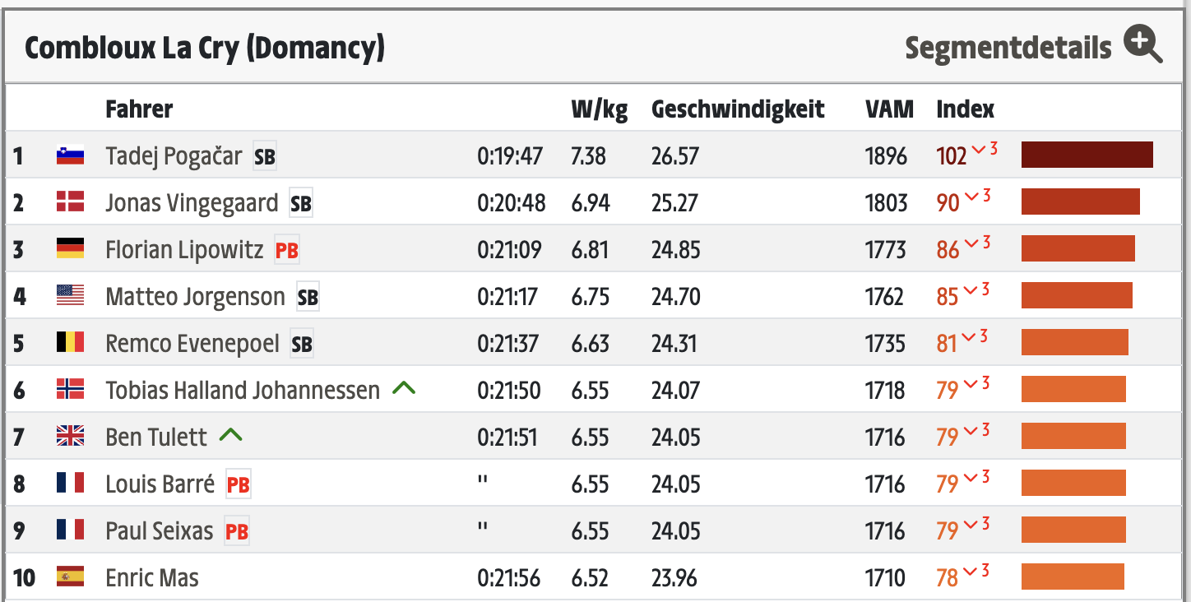Click the Belgian flag beside Remco Evenepoel
1191x602 pixels.
70,343
